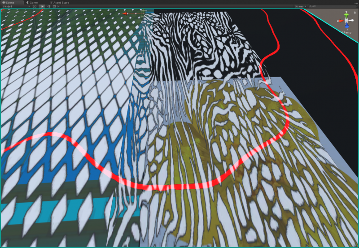Select the yellow square transform handle
Image resolution: width=359 pixels, height=248 pixels.
tap(144, 13)
